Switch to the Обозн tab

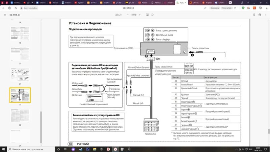[194, 3]
